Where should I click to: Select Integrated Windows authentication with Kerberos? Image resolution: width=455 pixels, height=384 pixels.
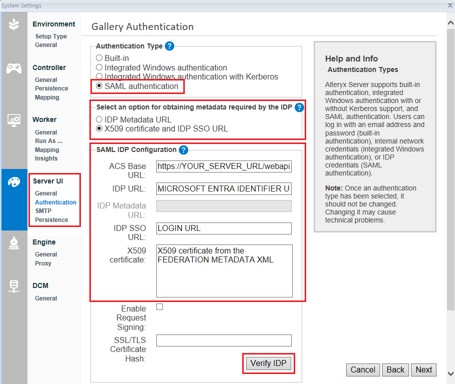(98, 76)
